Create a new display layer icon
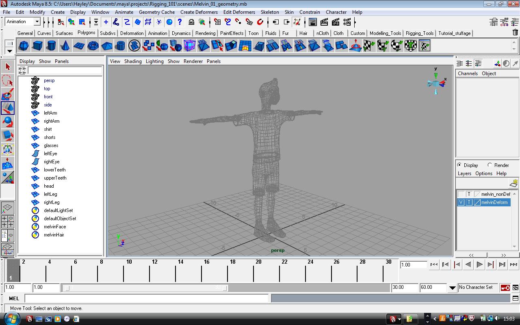Viewport: 520px width, 325px height. 513,184
